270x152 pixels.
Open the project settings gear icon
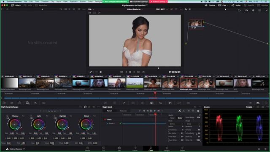(265, 149)
